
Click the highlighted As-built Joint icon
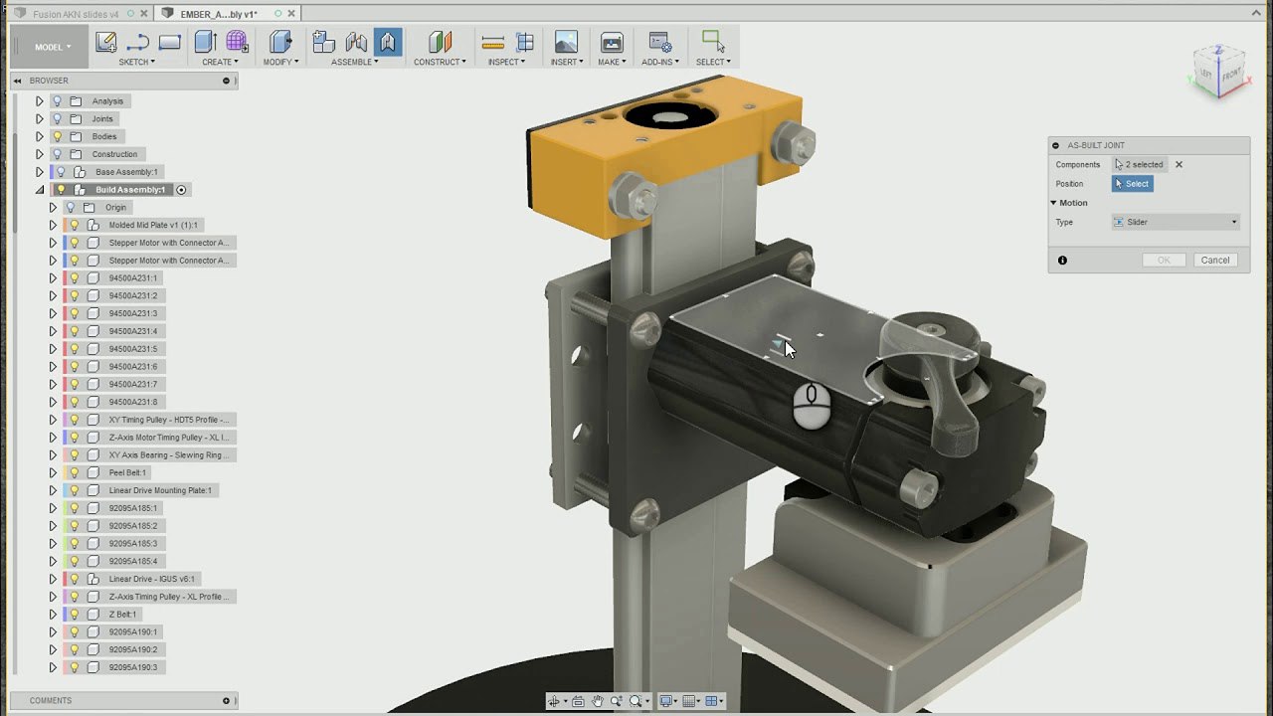[388, 42]
